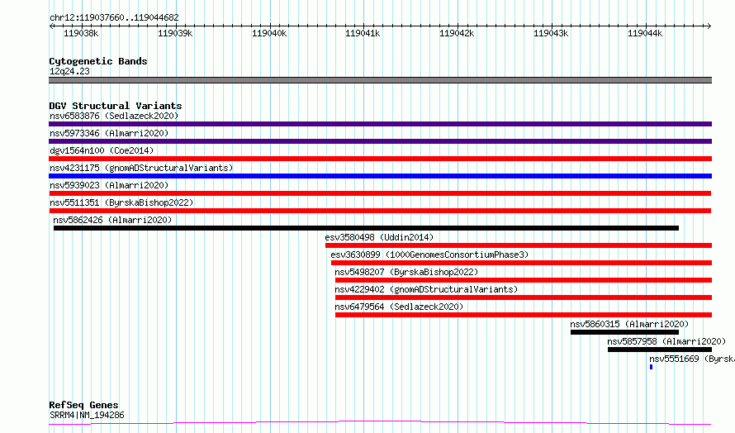Click the nsv6583876 (Sedlazeck2020) variant label
Image resolution: width=735 pixels, height=433 pixels.
(114, 116)
